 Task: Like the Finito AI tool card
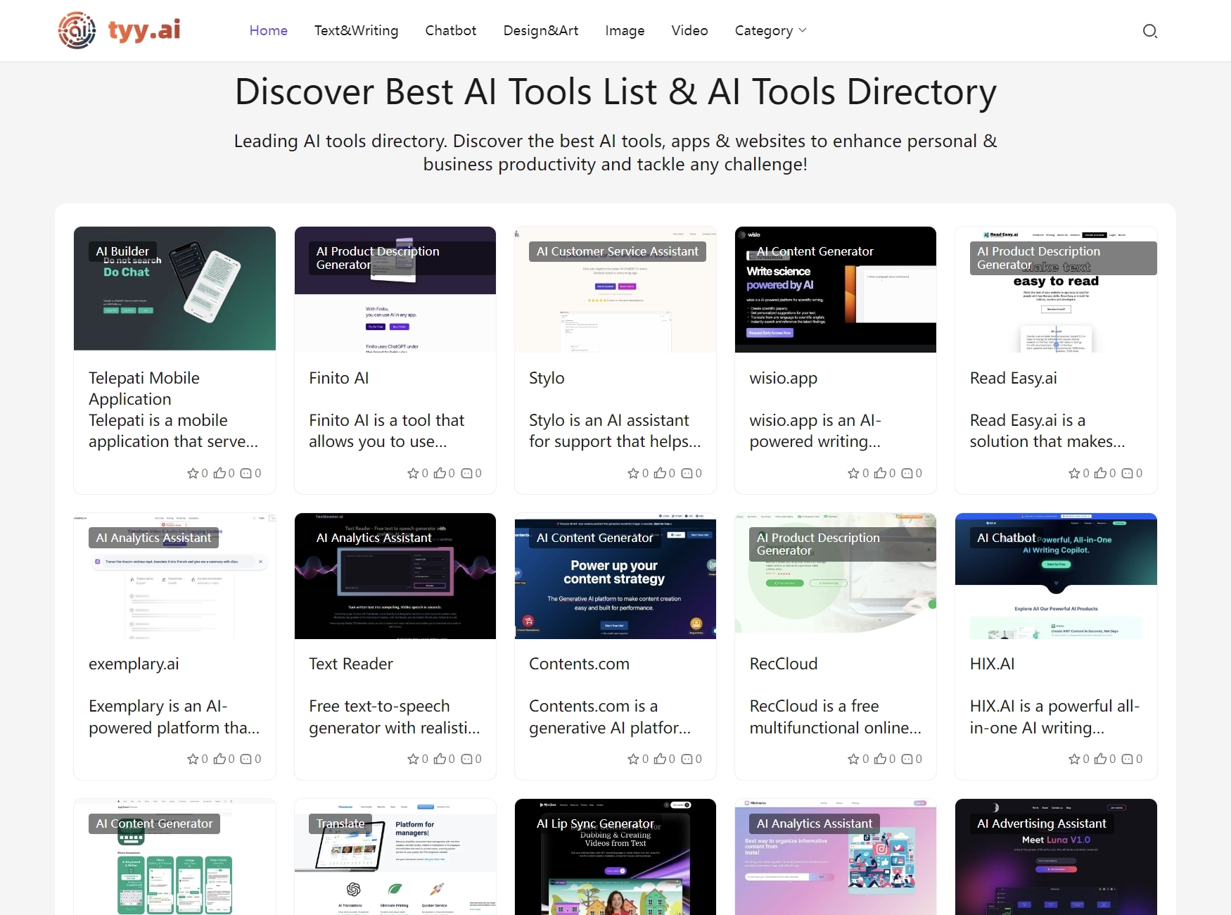pyautogui.click(x=440, y=474)
